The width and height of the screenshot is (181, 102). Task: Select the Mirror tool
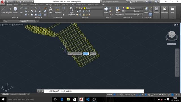click(x=36, y=11)
